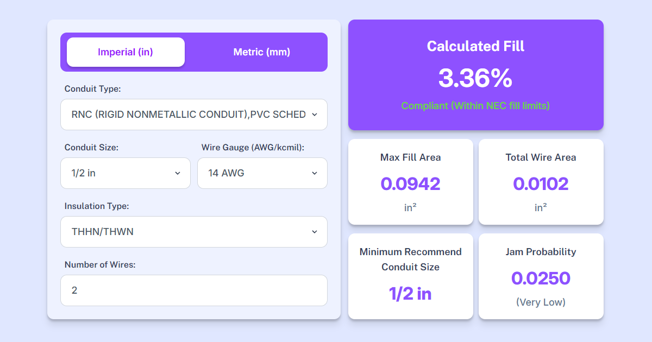Click the Compliant status message
This screenshot has width=652, height=342.
click(x=475, y=106)
